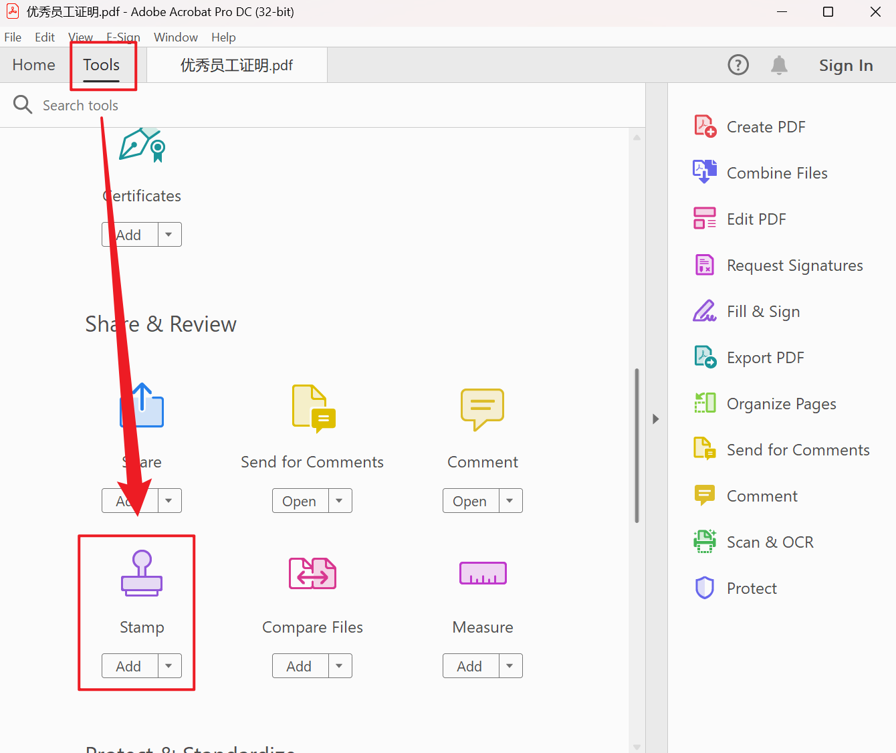Screen dimensions: 896x753
Task: Open the Send for Comments tool icon
Action: pyautogui.click(x=314, y=409)
